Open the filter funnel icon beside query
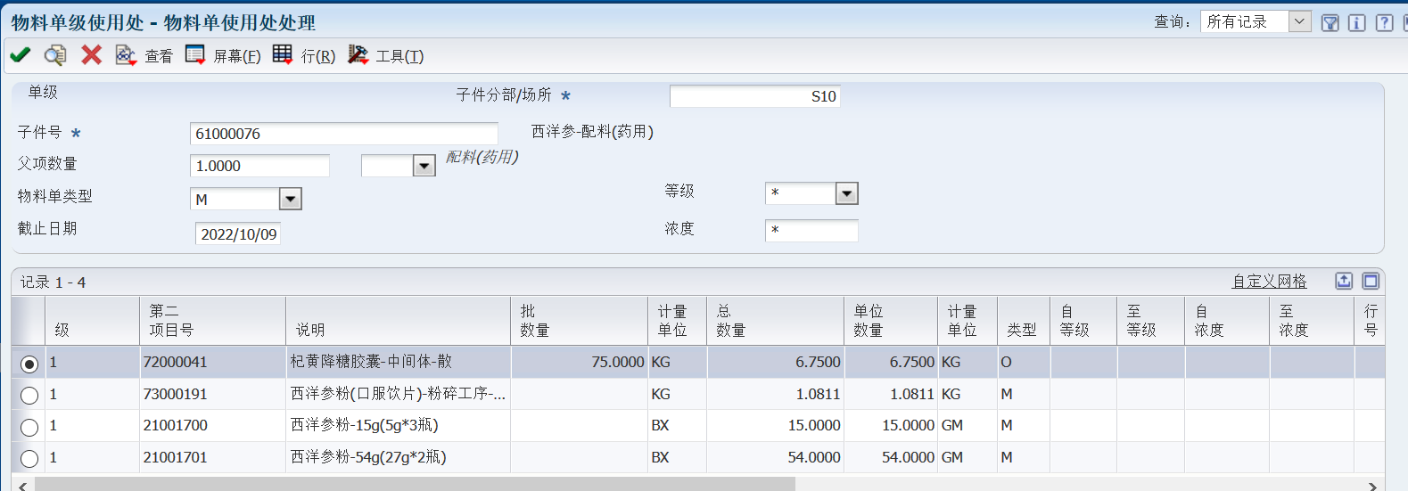 (x=1330, y=23)
